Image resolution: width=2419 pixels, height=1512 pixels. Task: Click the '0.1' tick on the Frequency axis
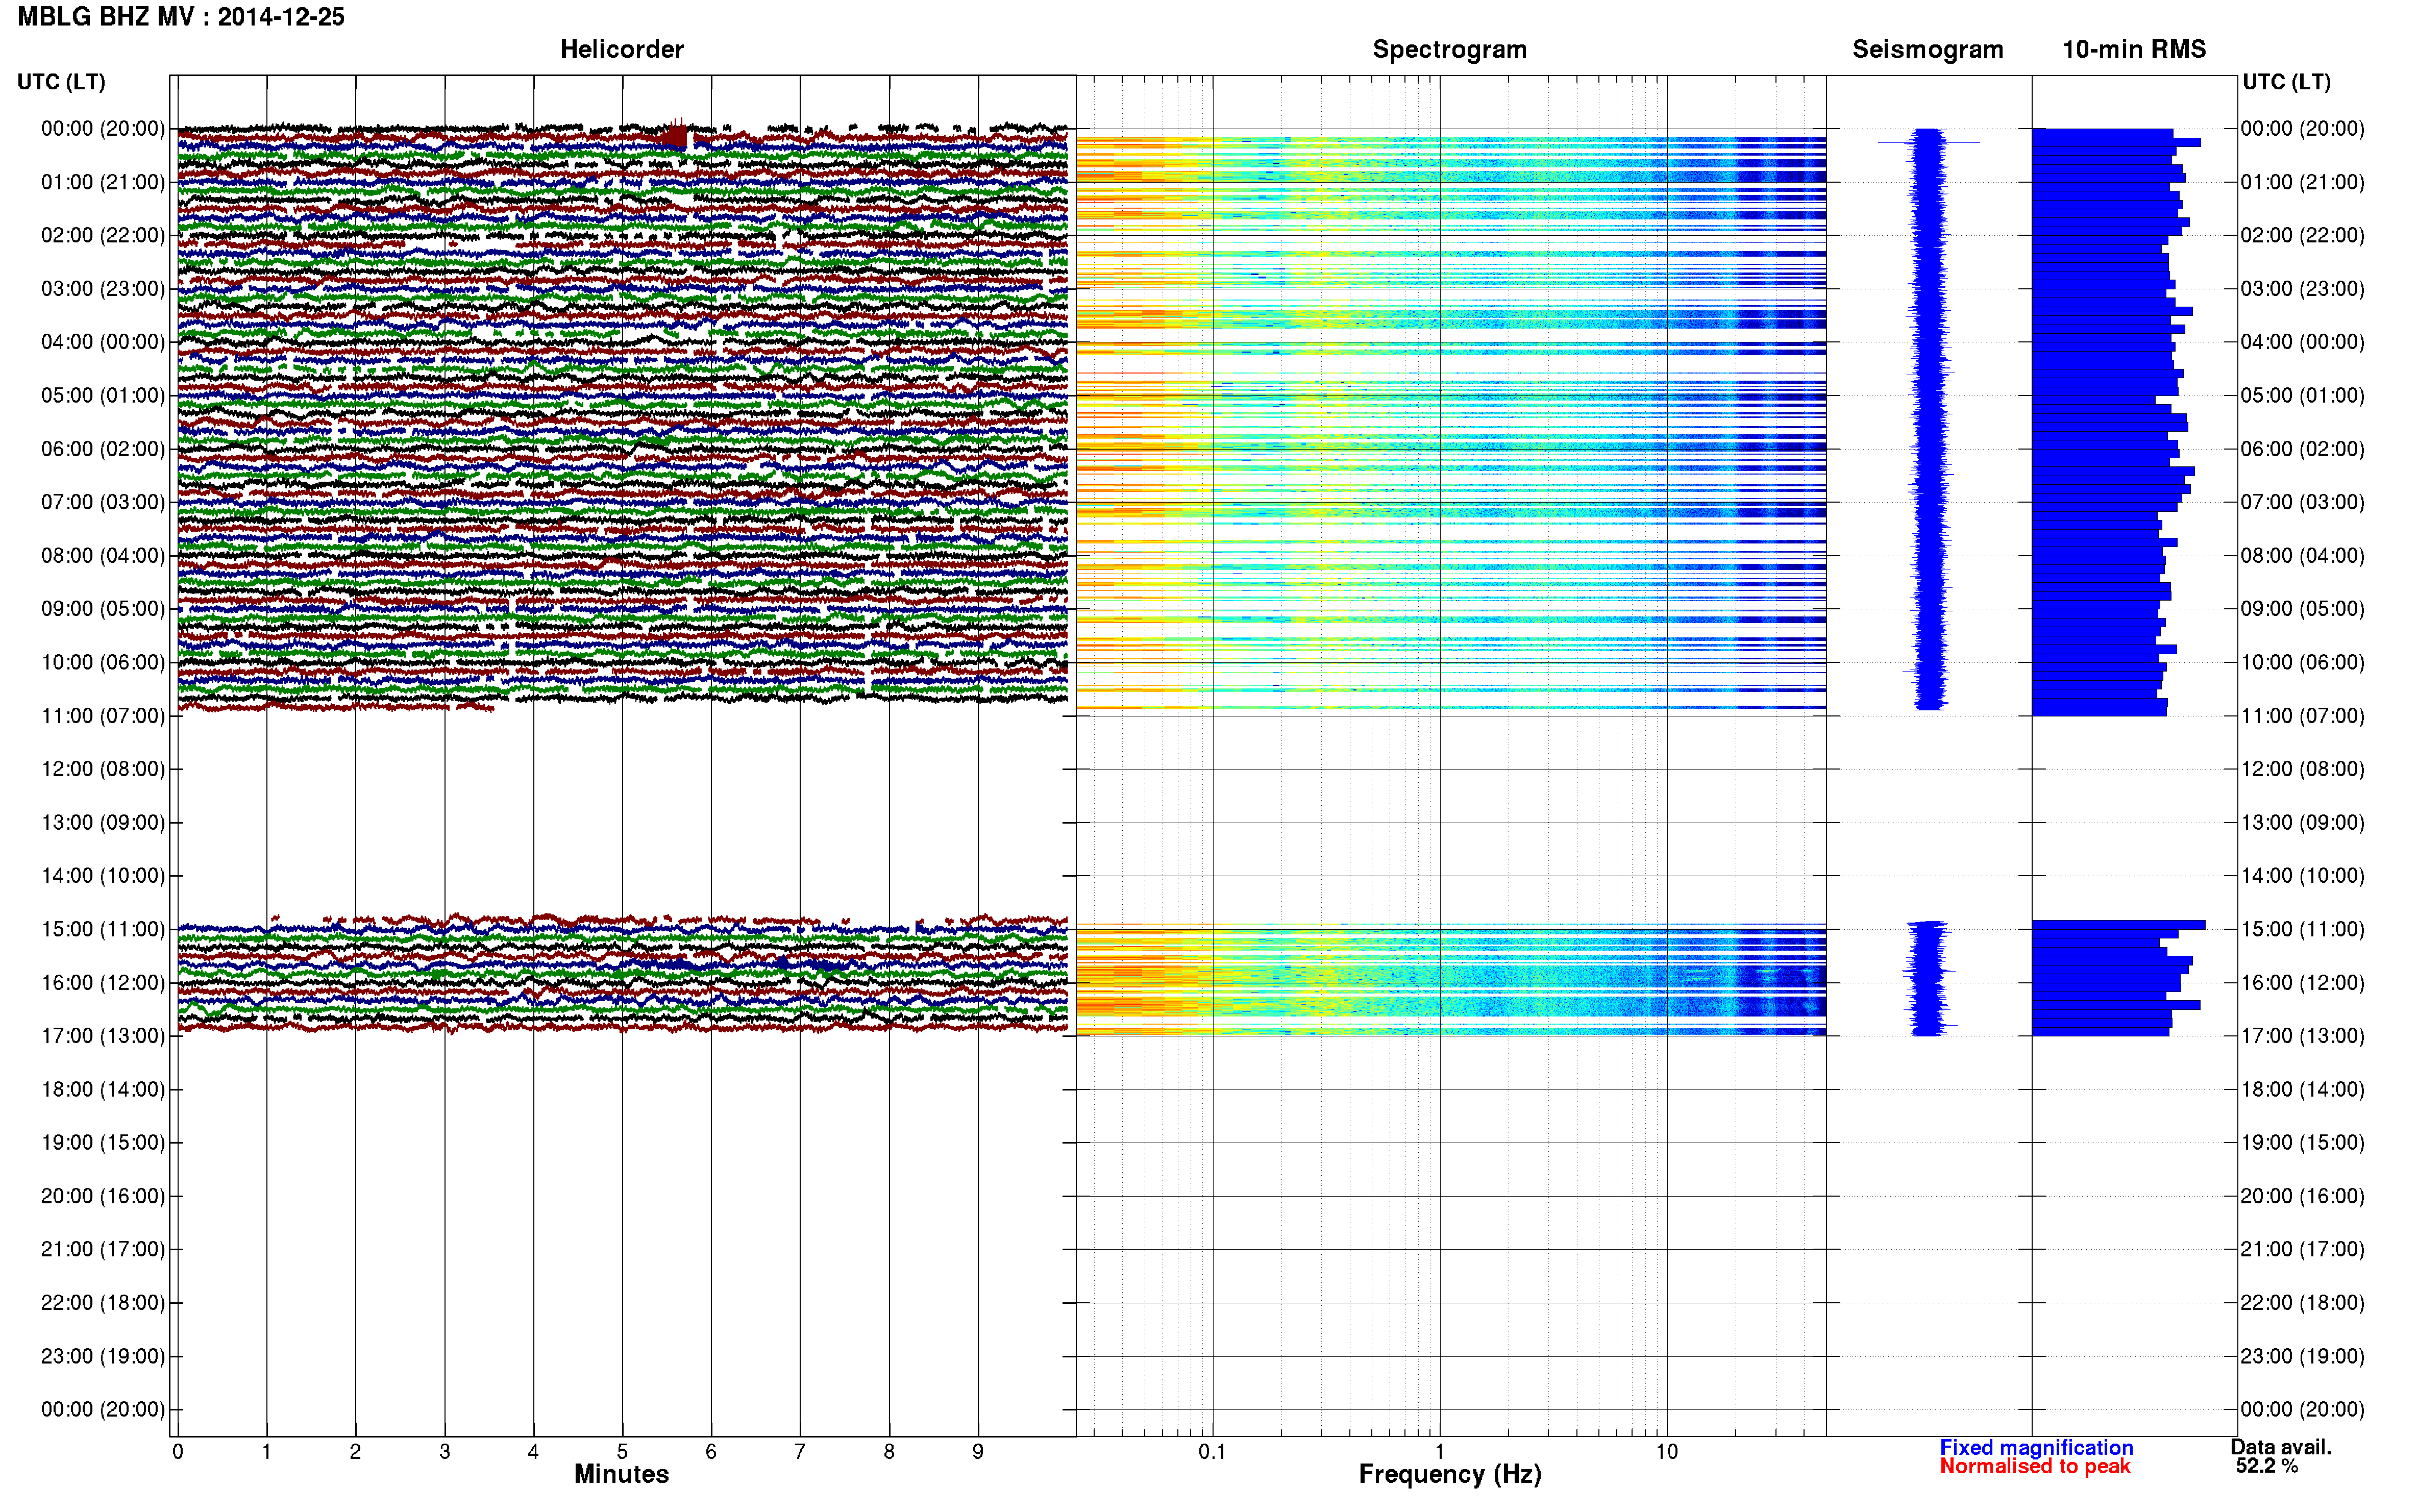[x=1212, y=1452]
